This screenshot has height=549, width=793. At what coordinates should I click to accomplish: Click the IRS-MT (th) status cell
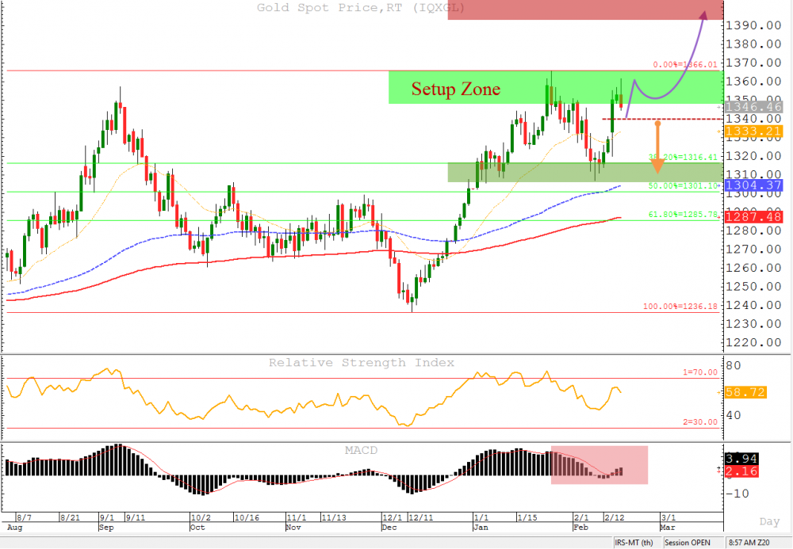click(x=636, y=543)
